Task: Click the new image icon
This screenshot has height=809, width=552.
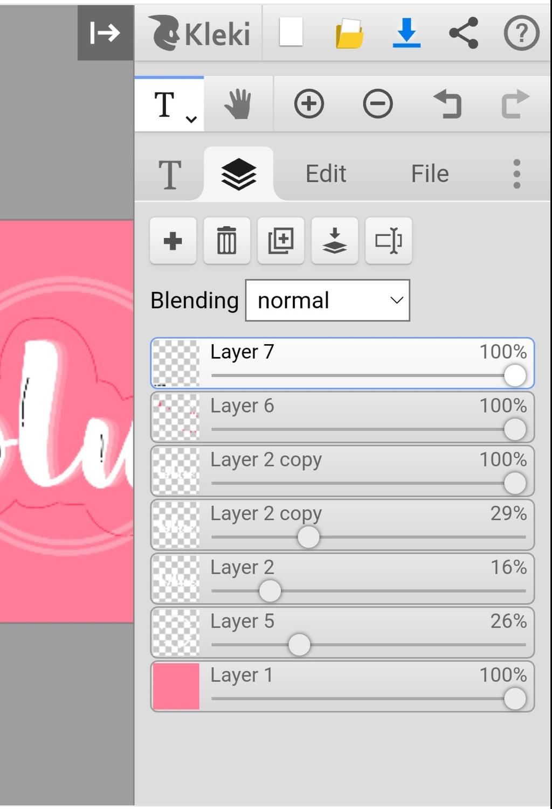Action: pos(291,32)
